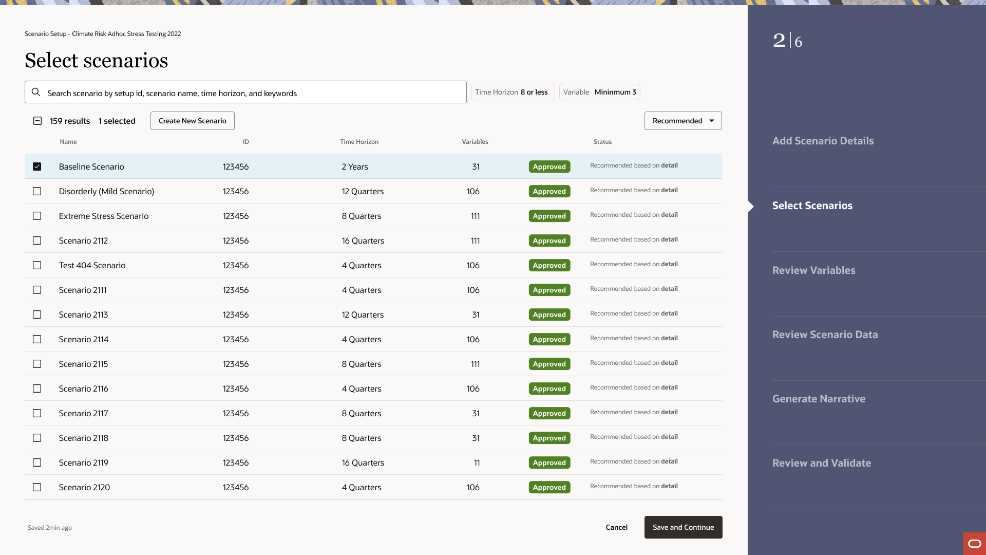
Task: Tick the Test 404 Scenario checkbox
Action: click(x=37, y=265)
